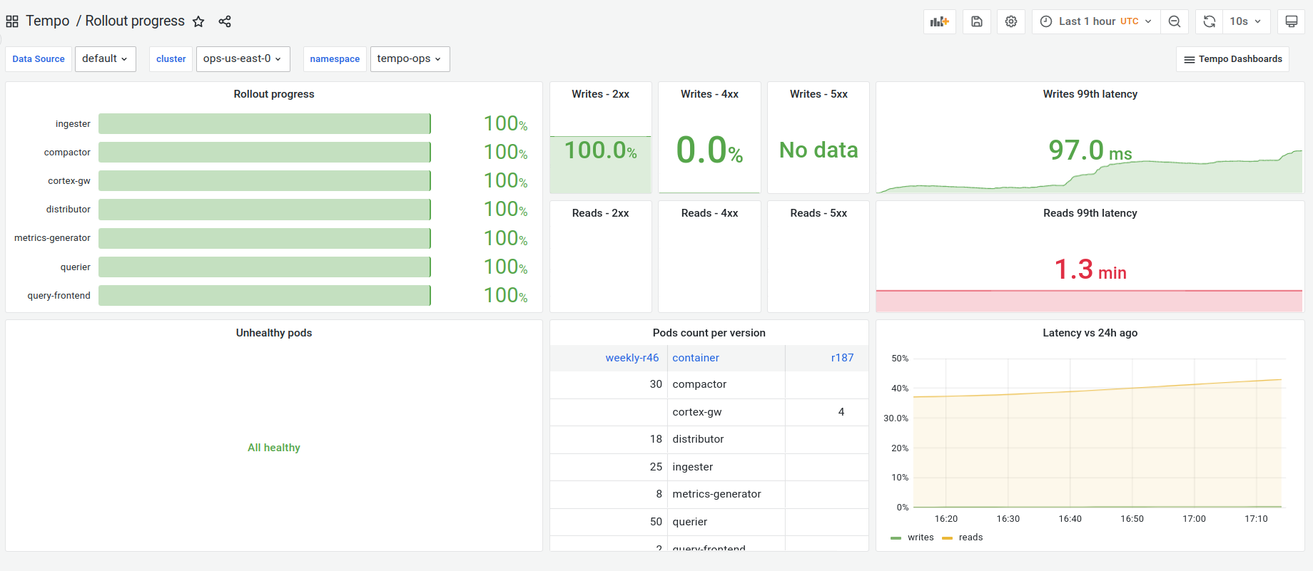Click the ingester rollout progress bar
Image resolution: width=1313 pixels, height=571 pixels.
265,124
